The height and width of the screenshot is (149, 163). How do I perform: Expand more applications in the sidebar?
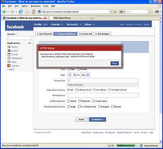tap(11, 69)
